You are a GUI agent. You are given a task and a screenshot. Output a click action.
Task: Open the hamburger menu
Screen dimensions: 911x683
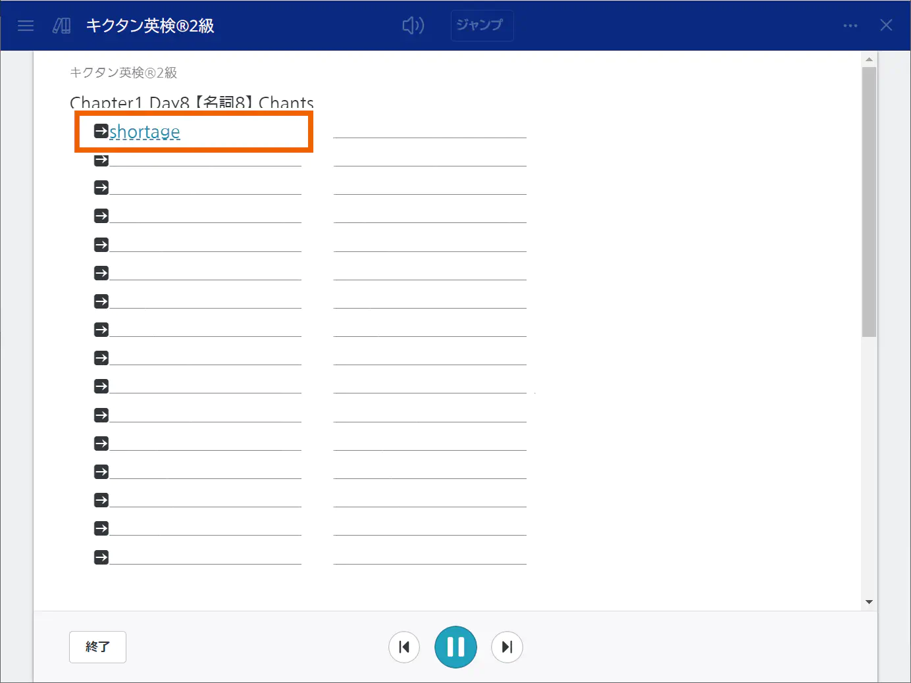(x=26, y=26)
